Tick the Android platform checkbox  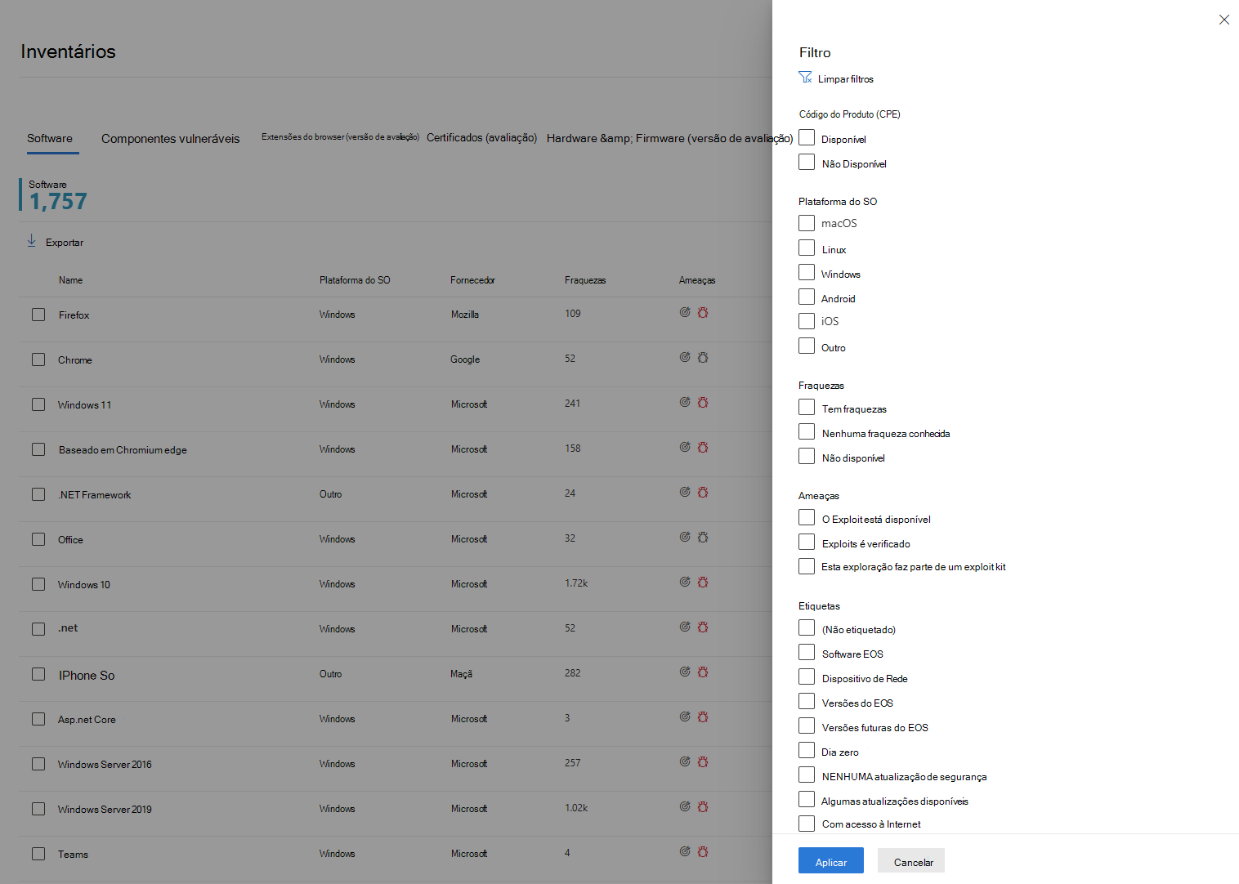[x=807, y=297]
